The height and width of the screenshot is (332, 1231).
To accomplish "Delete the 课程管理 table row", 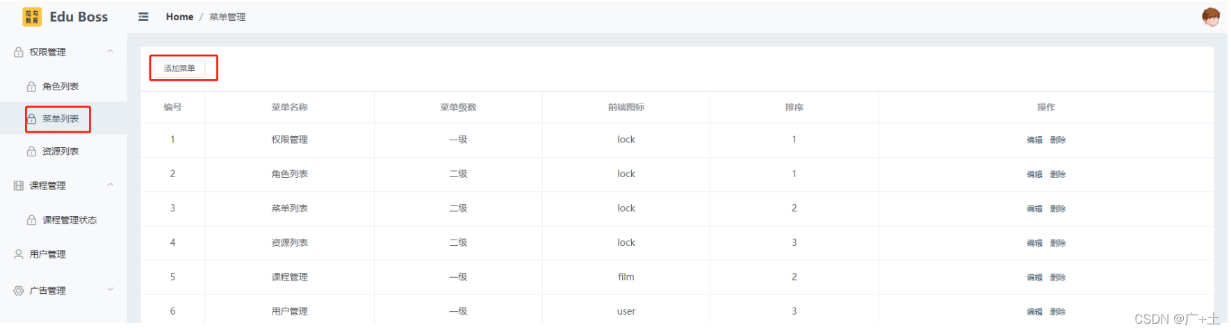I will pyautogui.click(x=1058, y=277).
